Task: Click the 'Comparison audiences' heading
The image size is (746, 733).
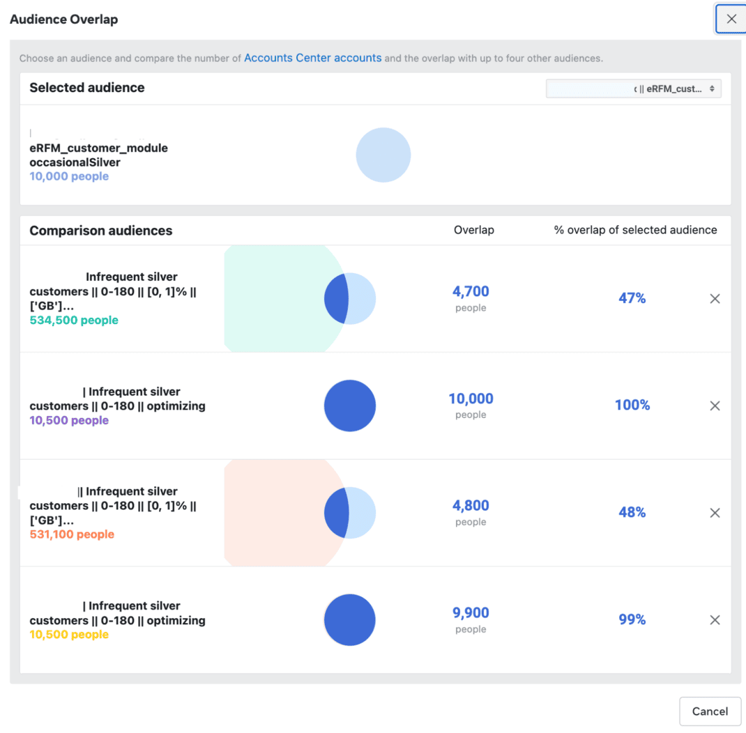Action: click(101, 231)
